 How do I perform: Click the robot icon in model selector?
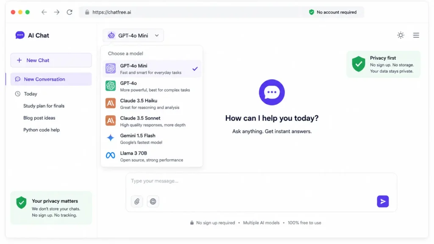[x=111, y=36]
